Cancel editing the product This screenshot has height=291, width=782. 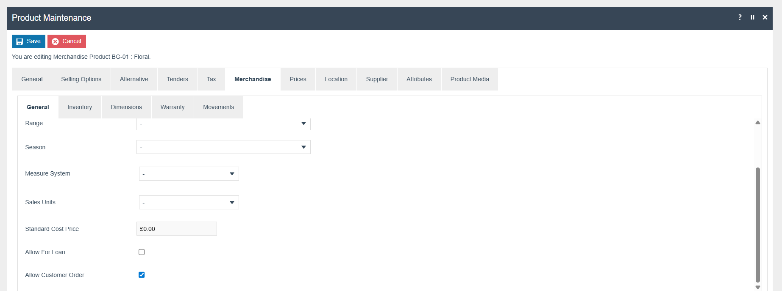tap(67, 41)
